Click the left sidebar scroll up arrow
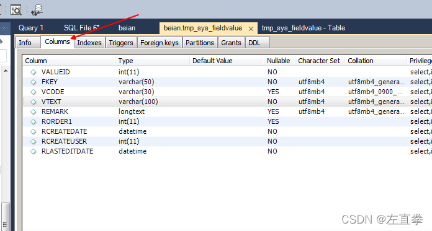The height and width of the screenshot is (231, 432). (x=6, y=71)
